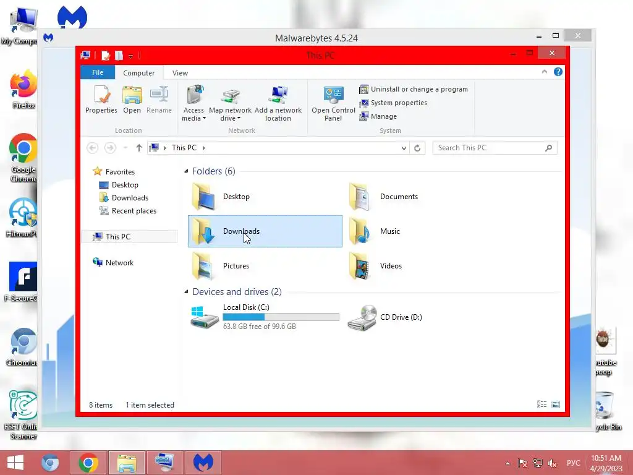Screen dimensions: 633x475
Task: Switch to details view in status bar
Action: point(542,404)
